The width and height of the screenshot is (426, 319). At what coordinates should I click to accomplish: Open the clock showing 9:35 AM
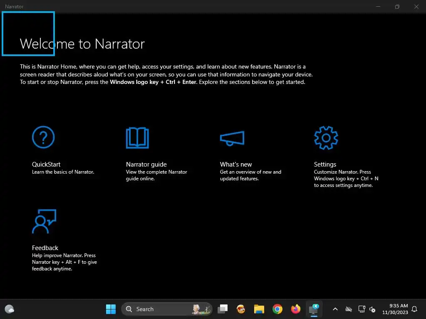pos(395,309)
